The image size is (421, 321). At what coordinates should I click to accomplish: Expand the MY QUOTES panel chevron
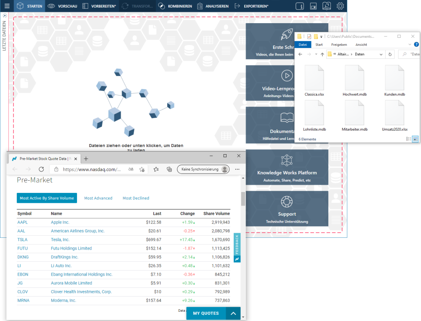pyautogui.click(x=233, y=313)
